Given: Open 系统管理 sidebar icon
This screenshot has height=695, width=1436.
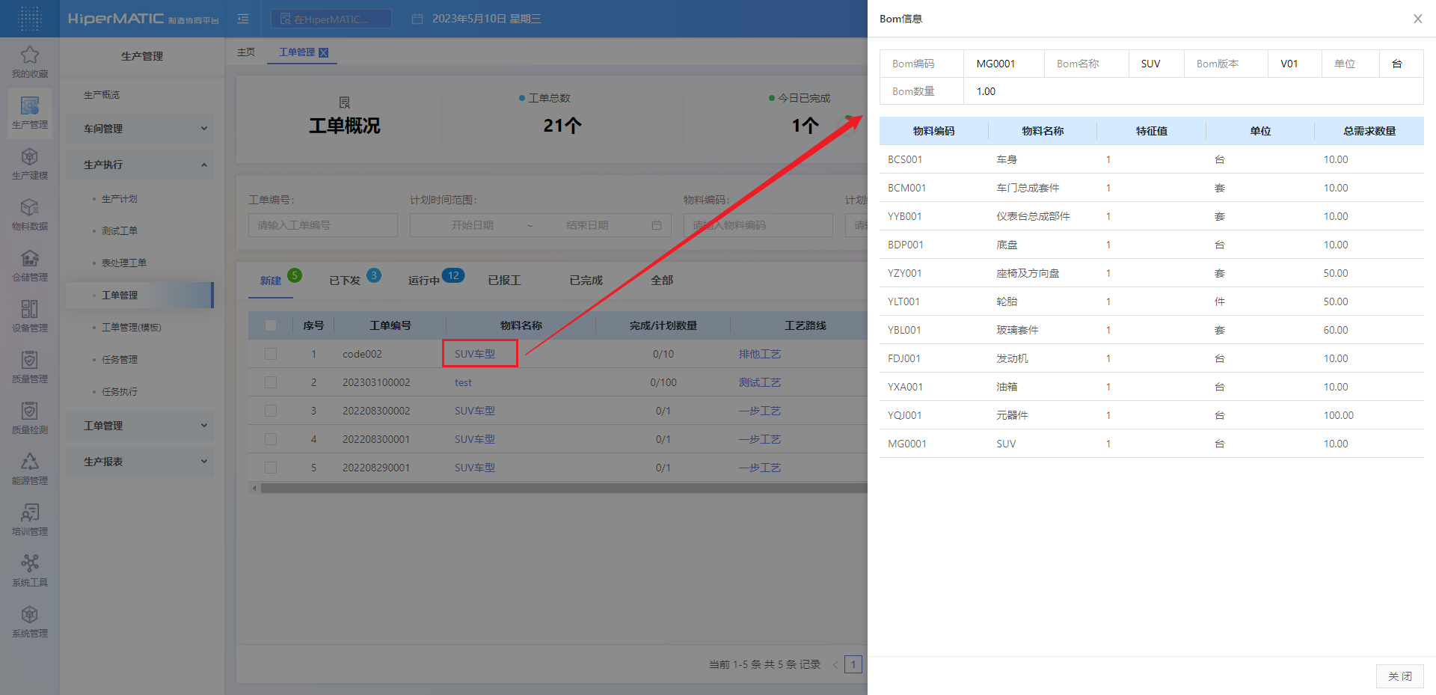Looking at the screenshot, I should tap(30, 614).
